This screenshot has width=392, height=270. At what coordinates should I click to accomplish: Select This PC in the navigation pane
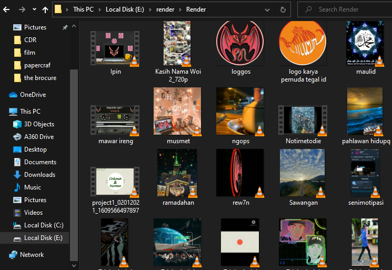pos(25,111)
